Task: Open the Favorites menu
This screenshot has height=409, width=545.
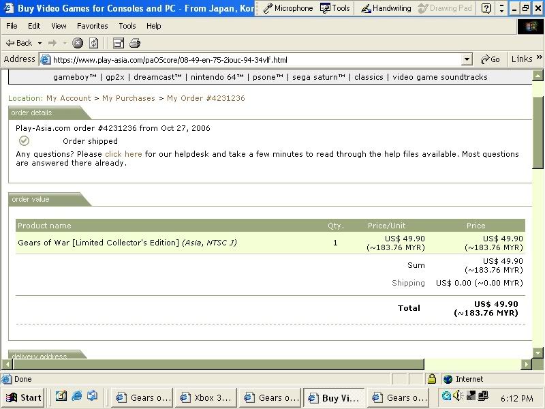Action: coord(92,26)
